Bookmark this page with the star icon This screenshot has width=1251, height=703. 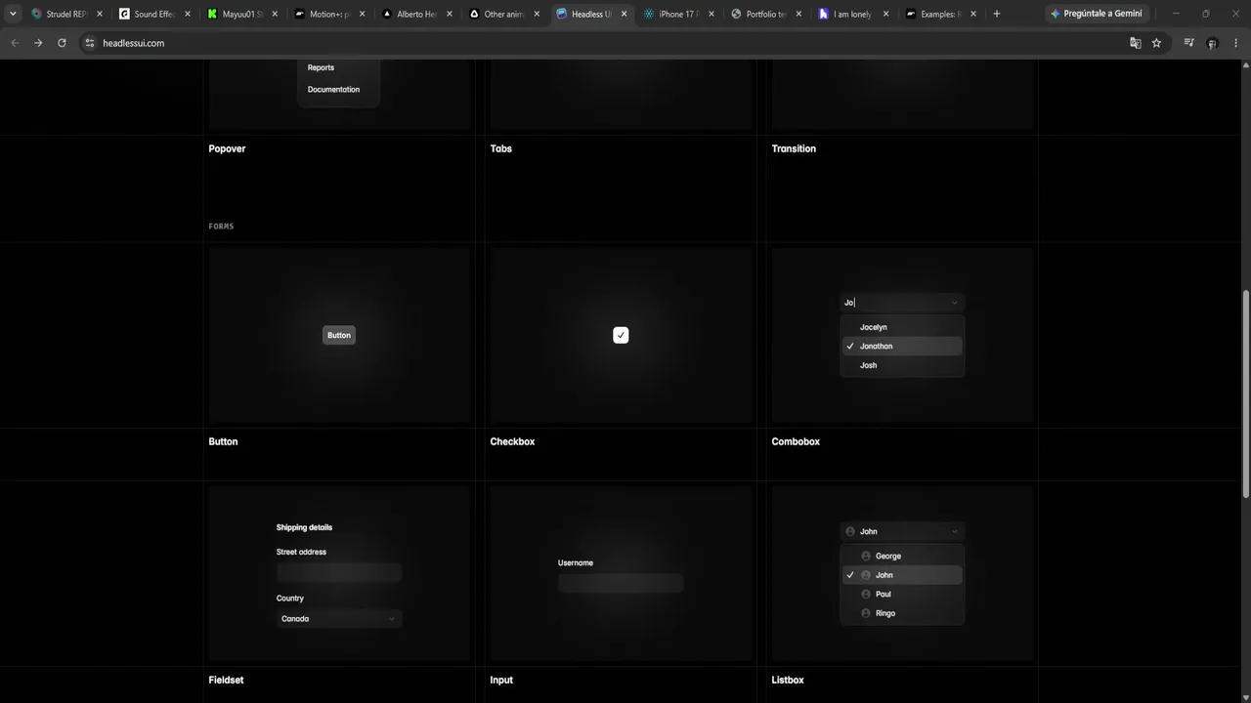(1156, 43)
